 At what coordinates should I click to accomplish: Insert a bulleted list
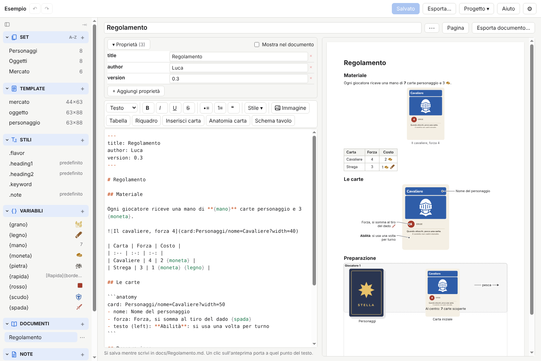coord(206,108)
